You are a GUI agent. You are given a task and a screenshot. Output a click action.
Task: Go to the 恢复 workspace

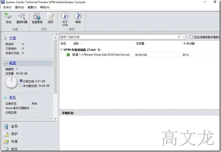[x=14, y=141]
